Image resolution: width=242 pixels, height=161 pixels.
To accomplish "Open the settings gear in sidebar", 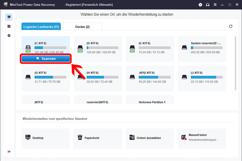I will click(9, 36).
